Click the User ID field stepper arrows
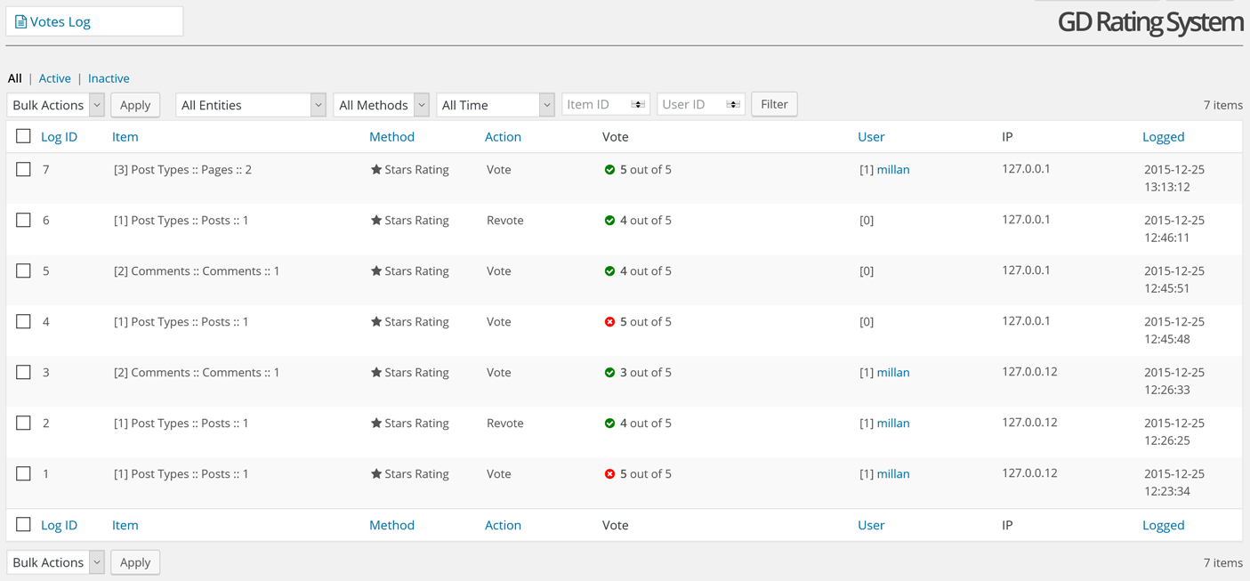Image resolution: width=1250 pixels, height=581 pixels. 733,104
